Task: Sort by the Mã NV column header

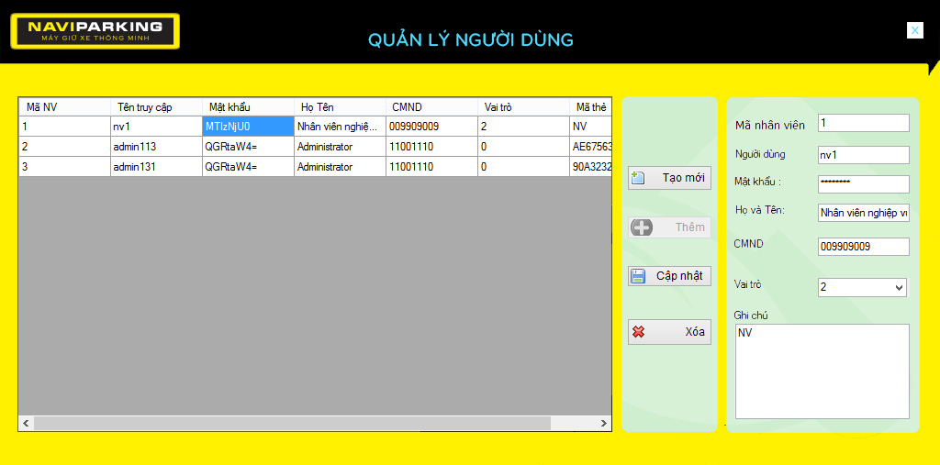Action: click(64, 107)
